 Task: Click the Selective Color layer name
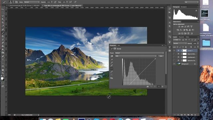click(192, 61)
